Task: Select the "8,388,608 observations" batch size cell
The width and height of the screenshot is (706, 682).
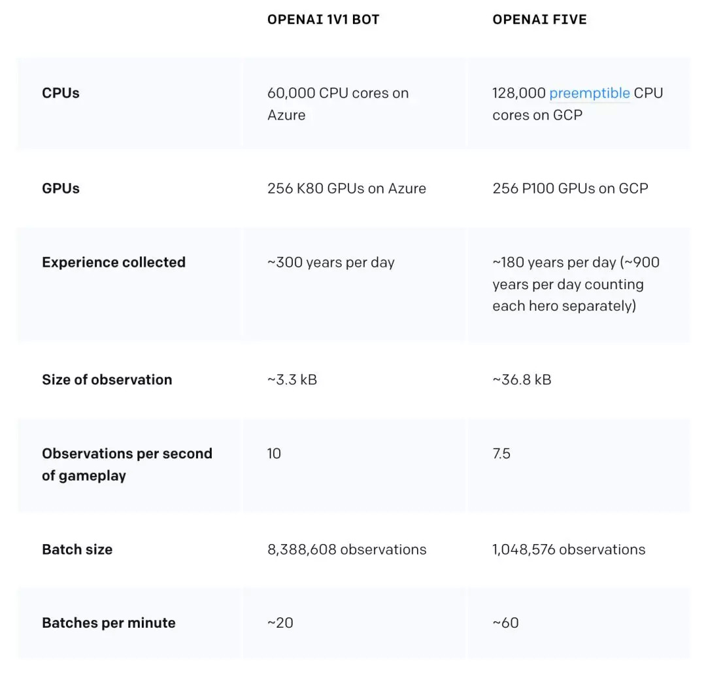Action: pyautogui.click(x=346, y=549)
